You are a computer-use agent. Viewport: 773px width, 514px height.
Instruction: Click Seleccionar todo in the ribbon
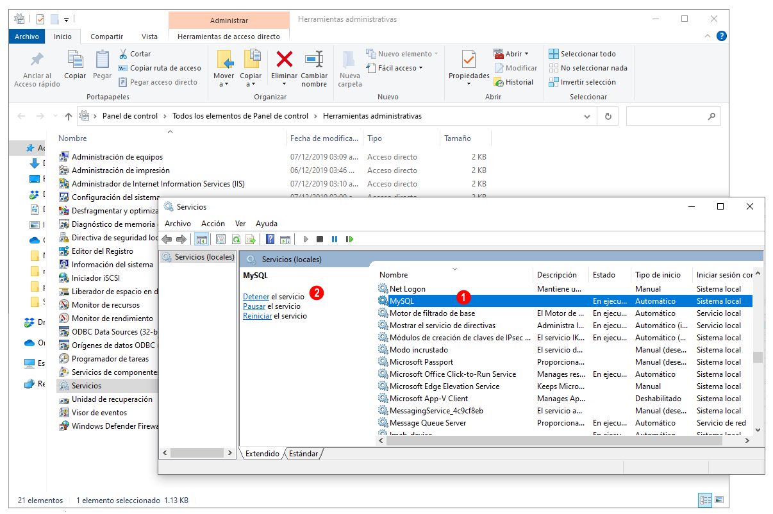click(x=582, y=54)
